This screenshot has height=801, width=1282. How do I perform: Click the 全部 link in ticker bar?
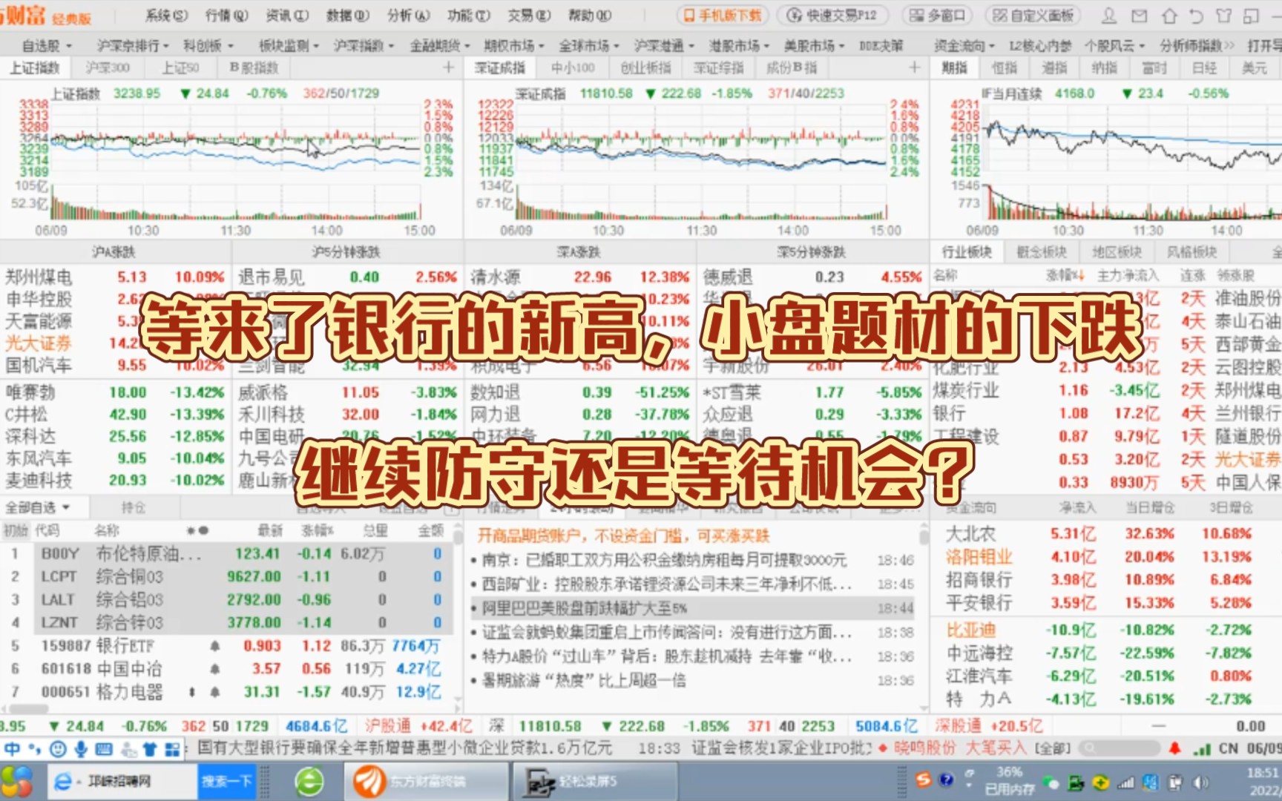pos(1053,748)
